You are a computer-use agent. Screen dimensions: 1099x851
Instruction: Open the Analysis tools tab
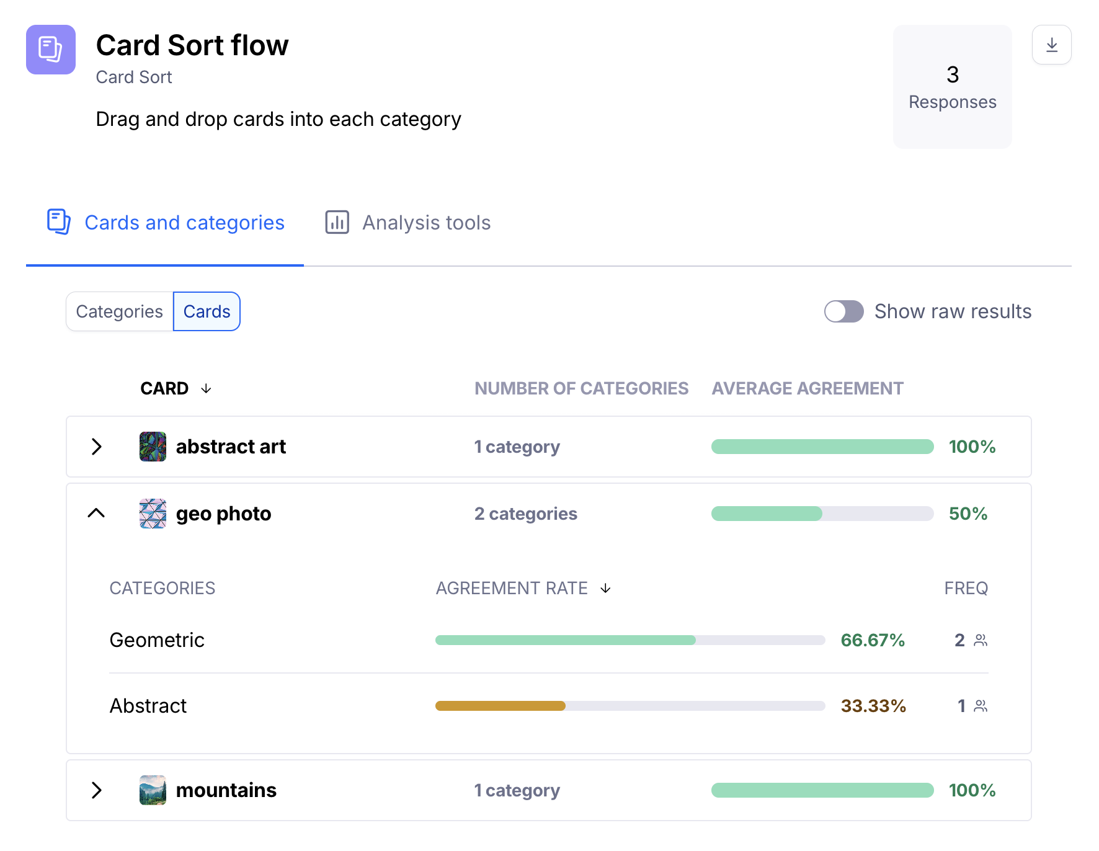click(426, 222)
